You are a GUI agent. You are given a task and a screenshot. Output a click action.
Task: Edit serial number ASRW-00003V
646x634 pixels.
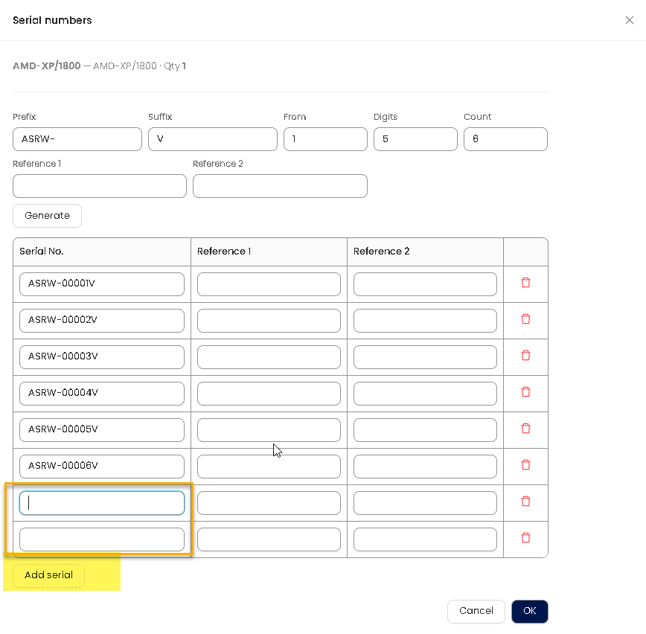(x=102, y=356)
